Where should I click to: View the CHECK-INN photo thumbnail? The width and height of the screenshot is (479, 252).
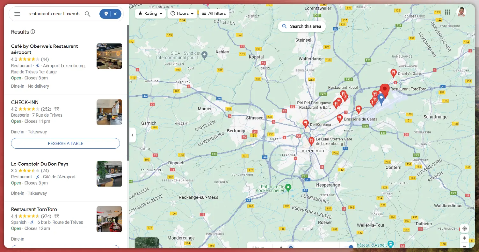[109, 112]
